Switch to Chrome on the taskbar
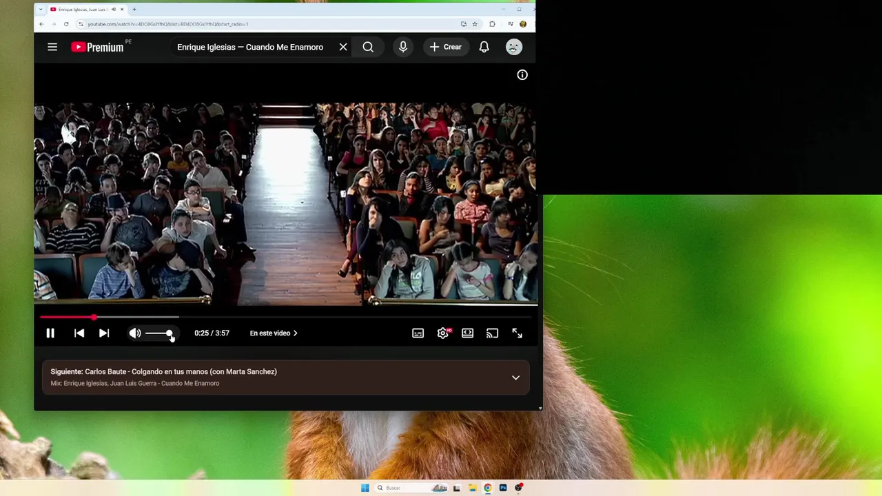The image size is (882, 496). pos(487,488)
